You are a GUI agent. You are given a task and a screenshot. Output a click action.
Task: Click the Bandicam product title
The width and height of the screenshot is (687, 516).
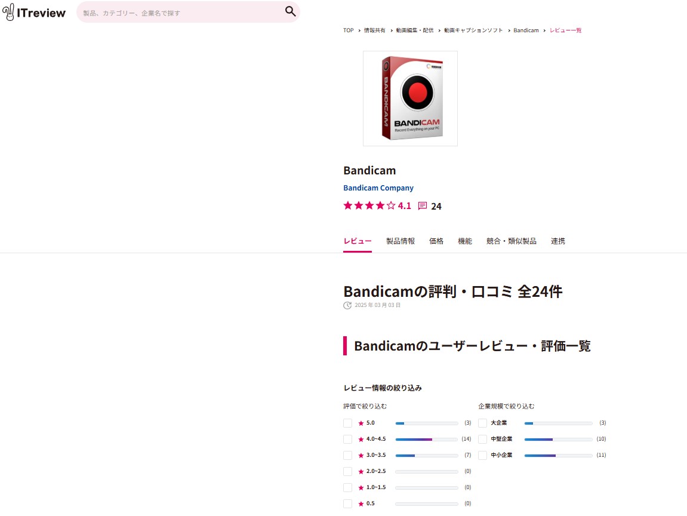pos(369,171)
